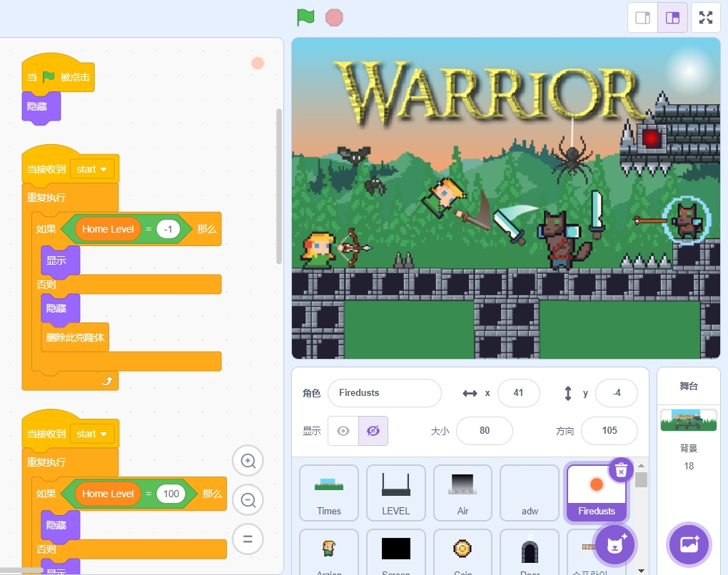Hide the sprite using crossed-eye icon
728x575 pixels.
(373, 431)
